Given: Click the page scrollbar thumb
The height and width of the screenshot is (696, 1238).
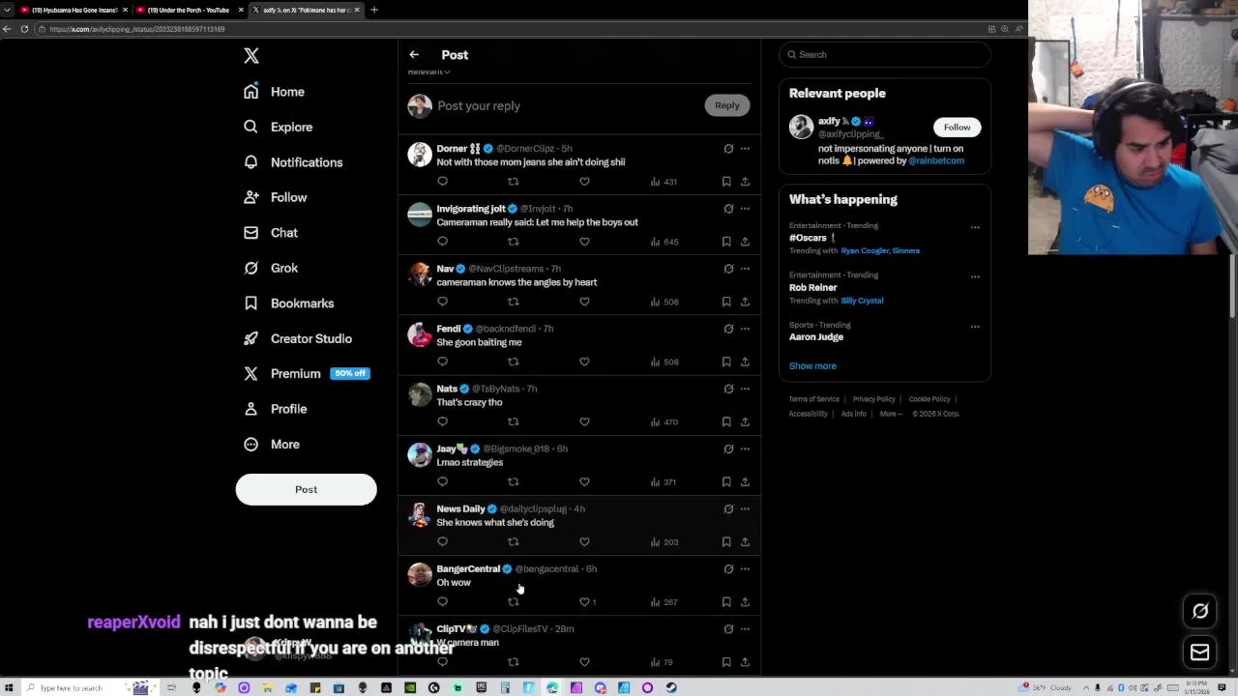Looking at the screenshot, I should 1231,285.
